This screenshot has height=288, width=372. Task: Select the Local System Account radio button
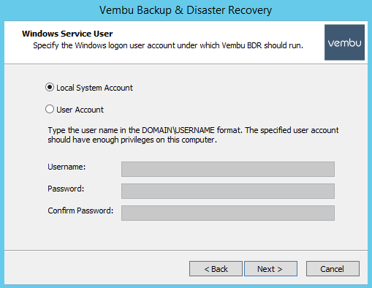point(50,87)
